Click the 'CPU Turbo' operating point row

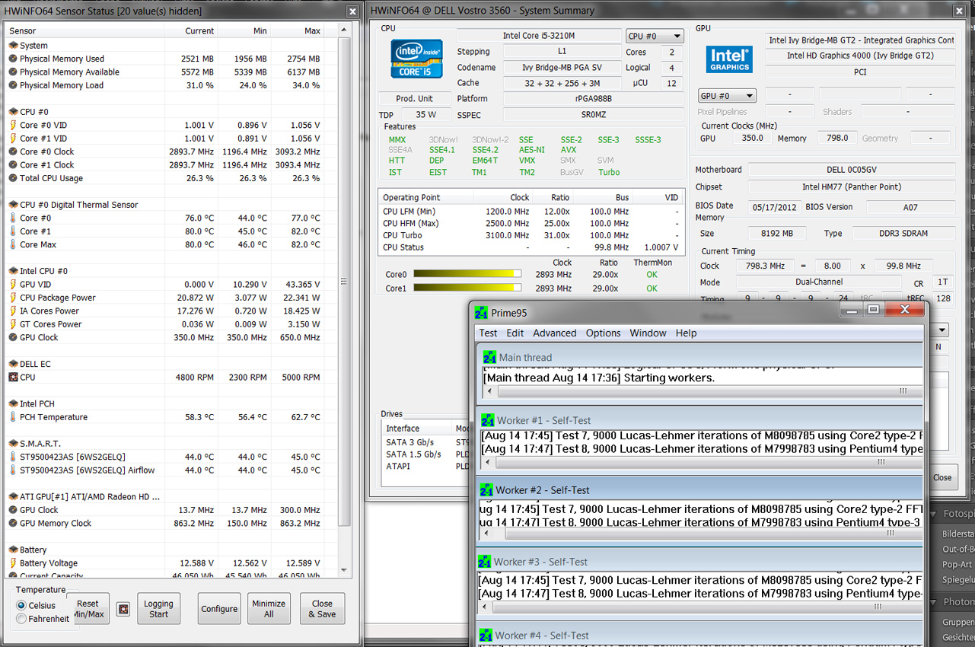(x=531, y=235)
